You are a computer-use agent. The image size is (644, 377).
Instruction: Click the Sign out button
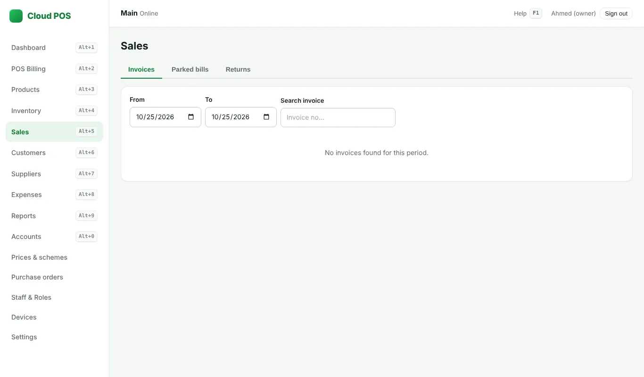tap(616, 13)
